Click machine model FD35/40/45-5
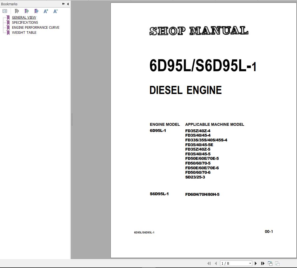 coord(198,154)
